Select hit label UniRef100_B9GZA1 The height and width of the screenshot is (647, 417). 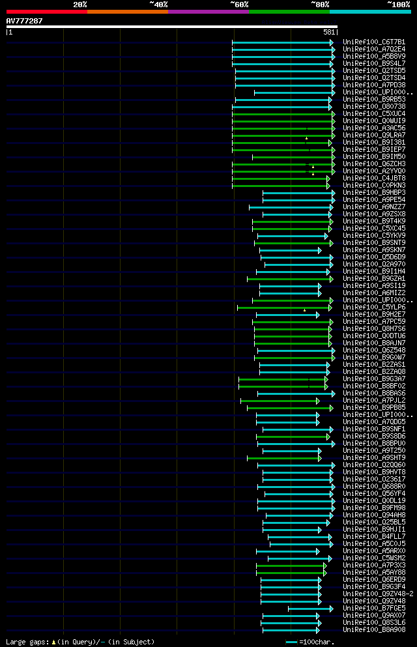click(x=374, y=279)
